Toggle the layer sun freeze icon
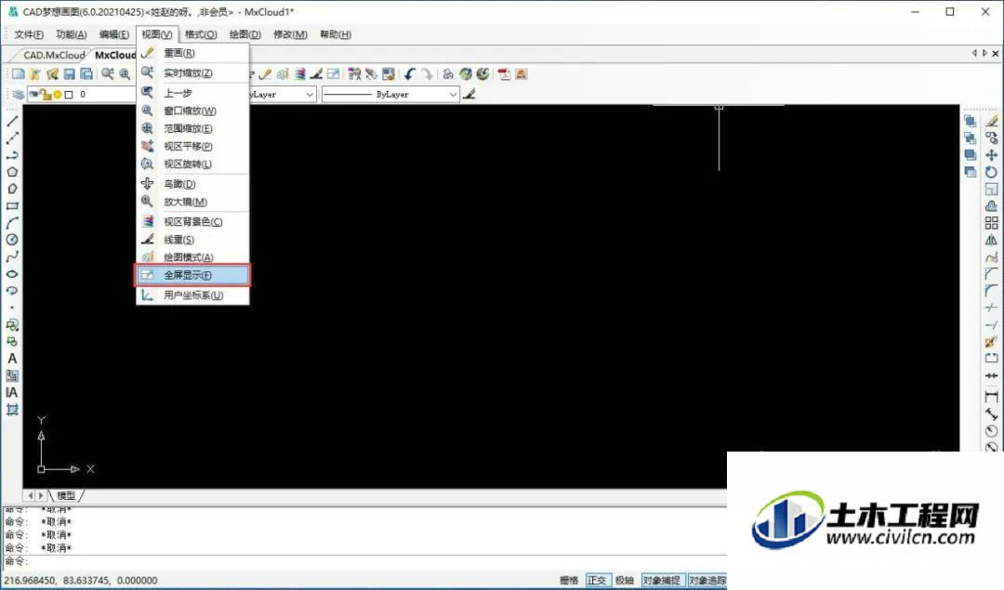1004x590 pixels. click(x=58, y=95)
